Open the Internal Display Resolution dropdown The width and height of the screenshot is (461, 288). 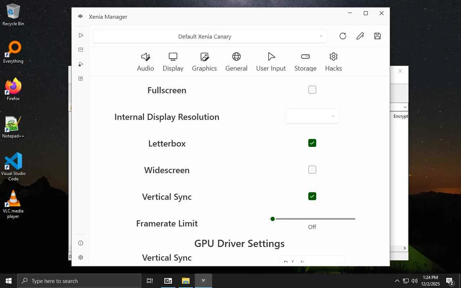click(312, 116)
